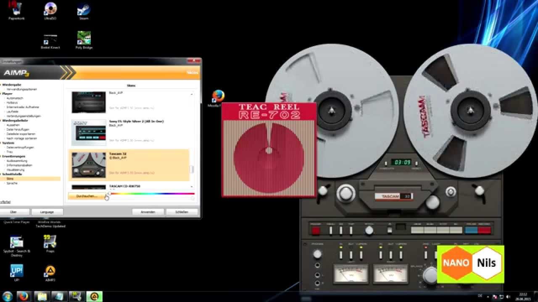Screen dimensions: 538x302
Task: Click the red power button on the Tascam deck
Action: (x=315, y=230)
